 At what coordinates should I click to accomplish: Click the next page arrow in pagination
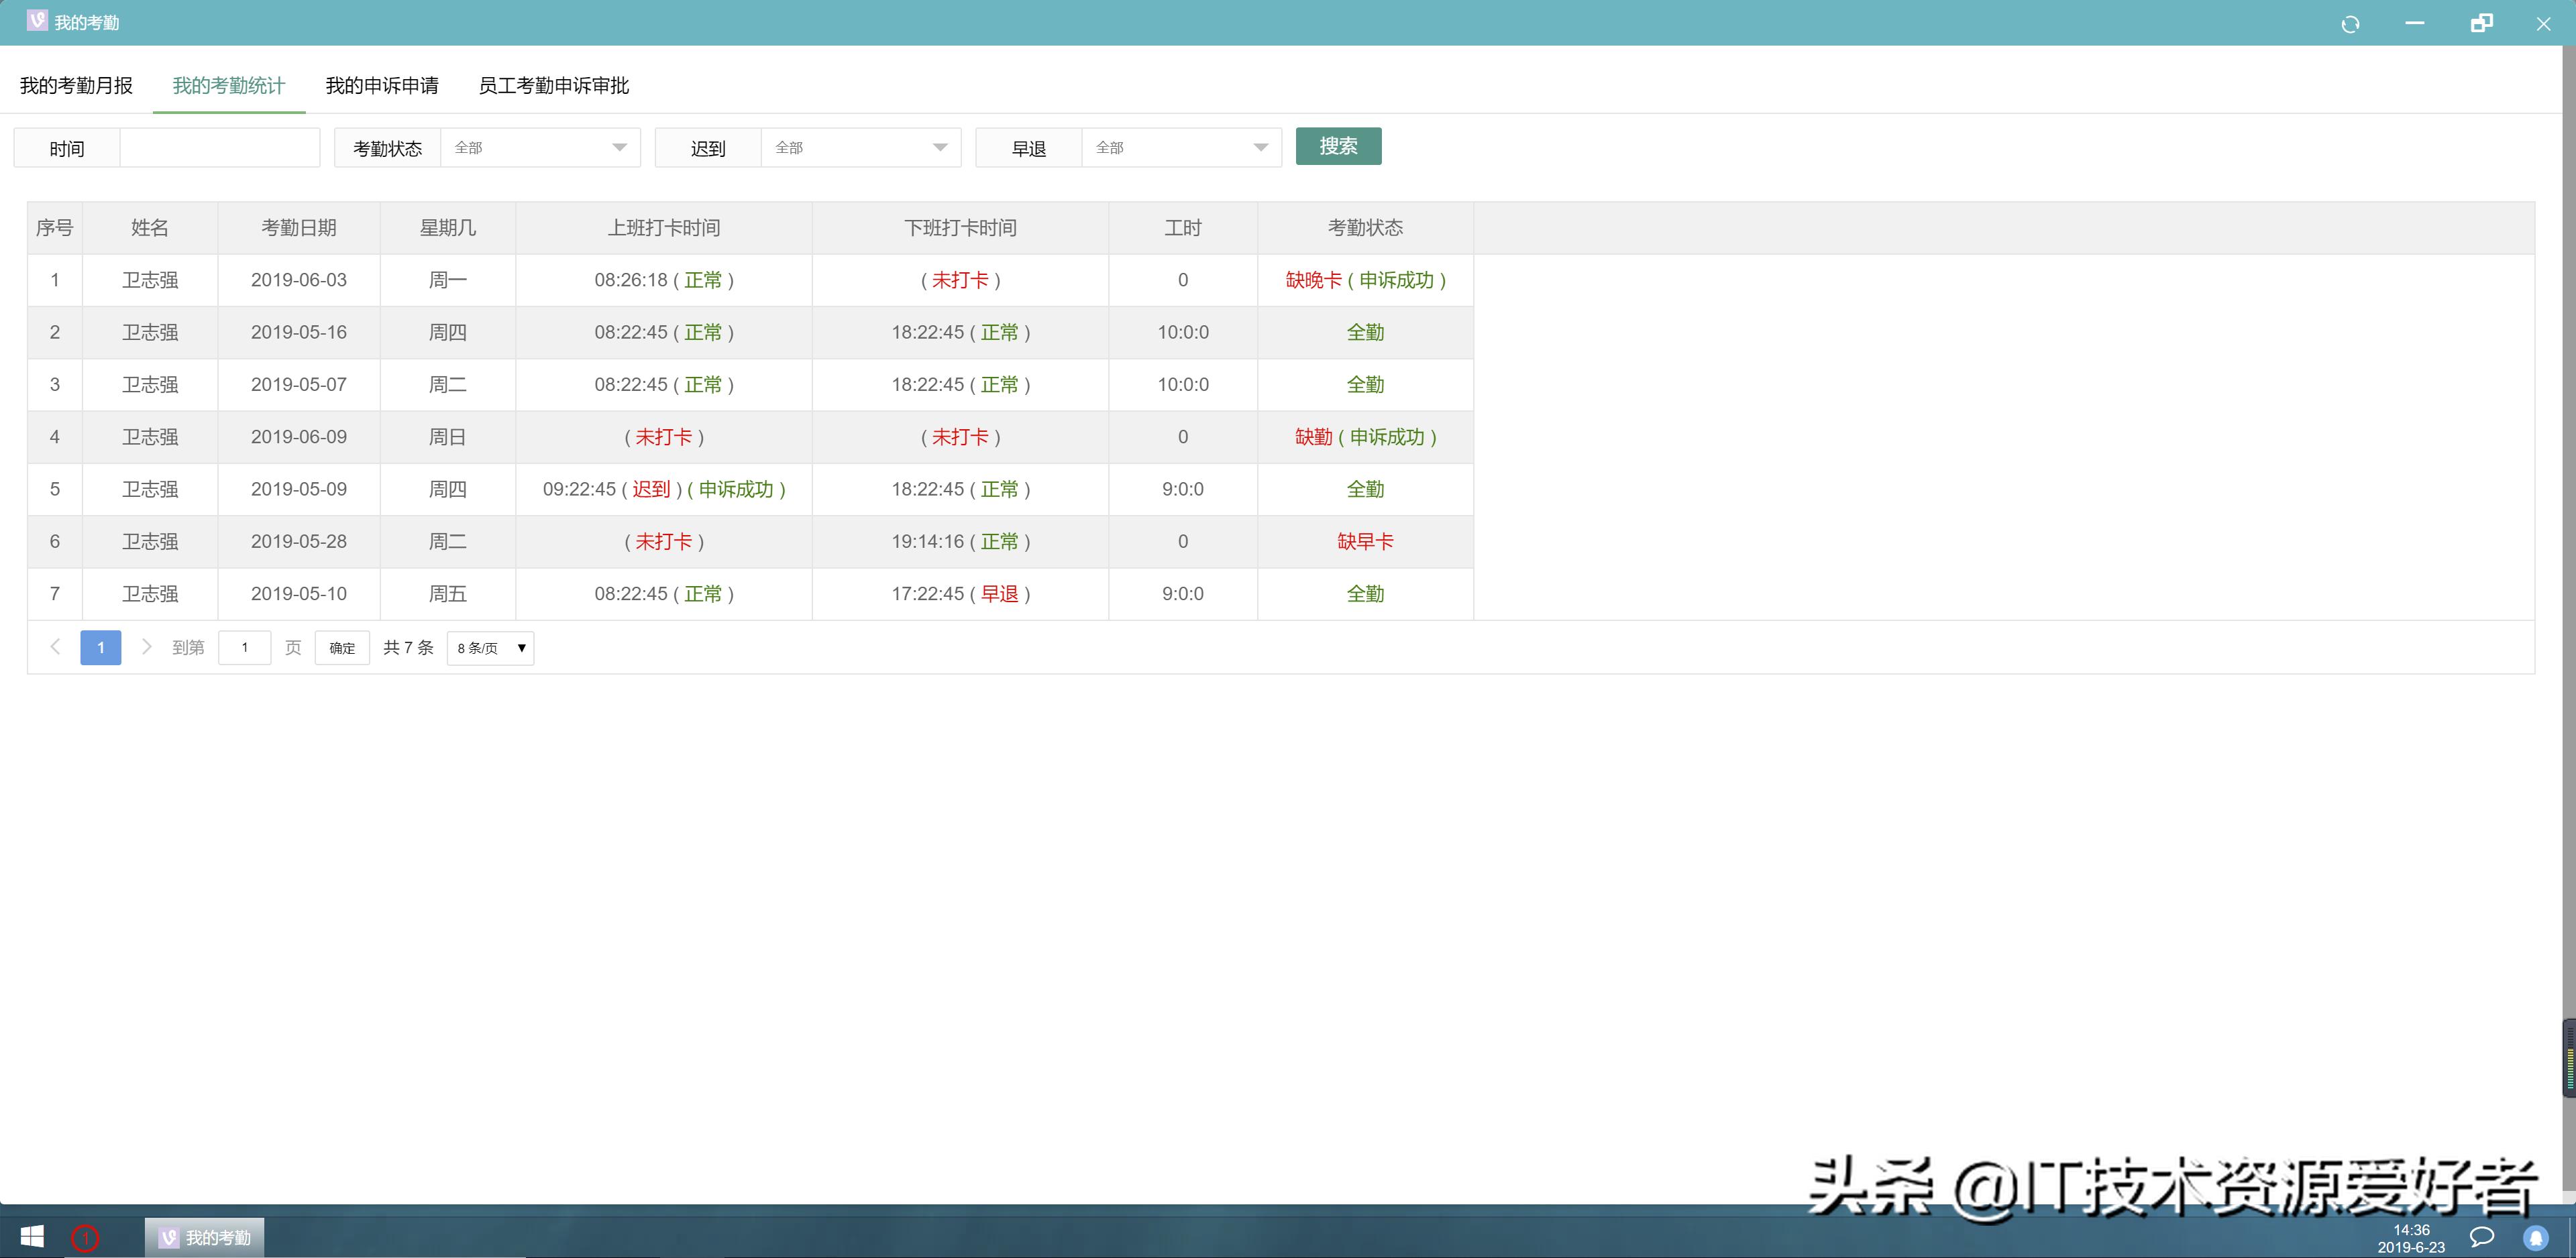point(147,647)
